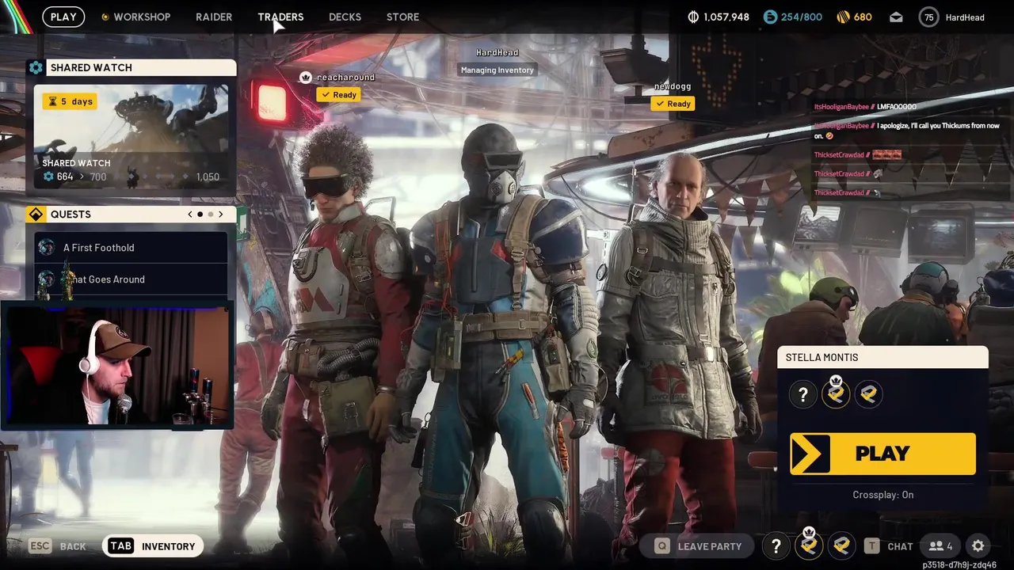Open the A First Foothold quest
Image resolution: width=1014 pixels, height=570 pixels.
131,248
